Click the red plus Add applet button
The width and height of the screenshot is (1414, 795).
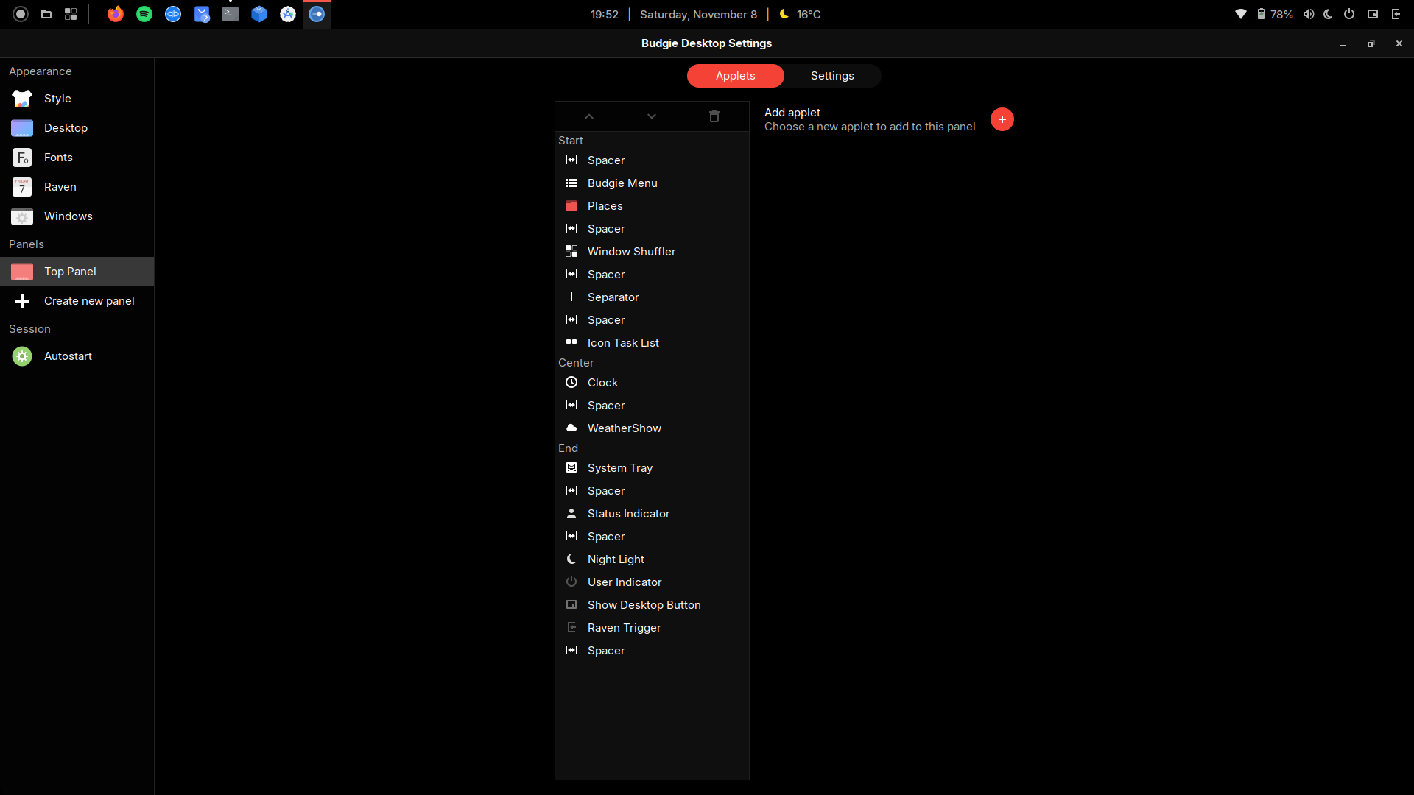1002,119
